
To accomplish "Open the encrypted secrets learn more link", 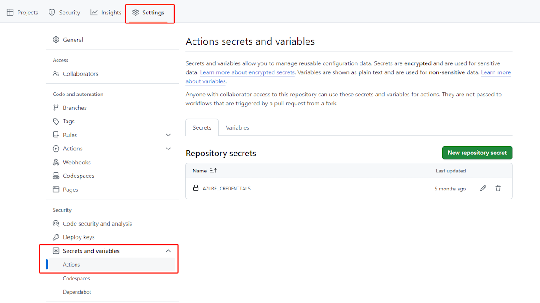I will [x=247, y=72].
